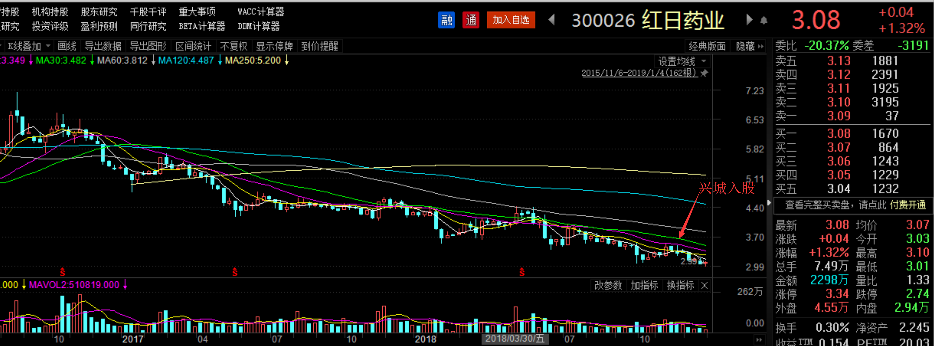Toggle 不复权 price adjustment mode

[233, 46]
